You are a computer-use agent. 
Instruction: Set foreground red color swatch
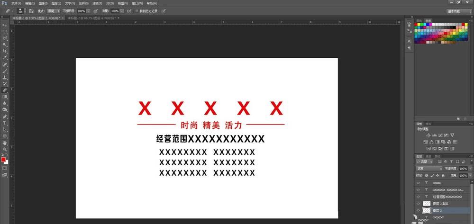coord(3,160)
